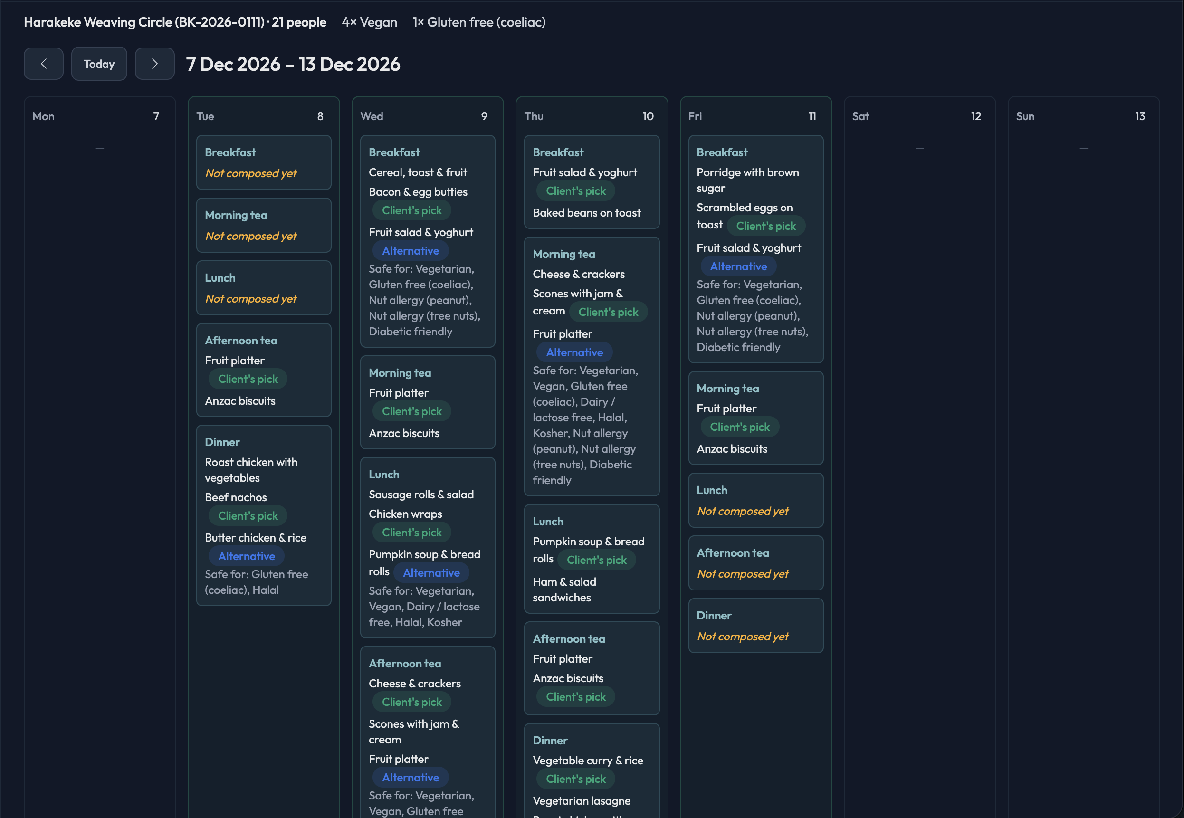Select Porridge with brown sugar Friday

(747, 180)
